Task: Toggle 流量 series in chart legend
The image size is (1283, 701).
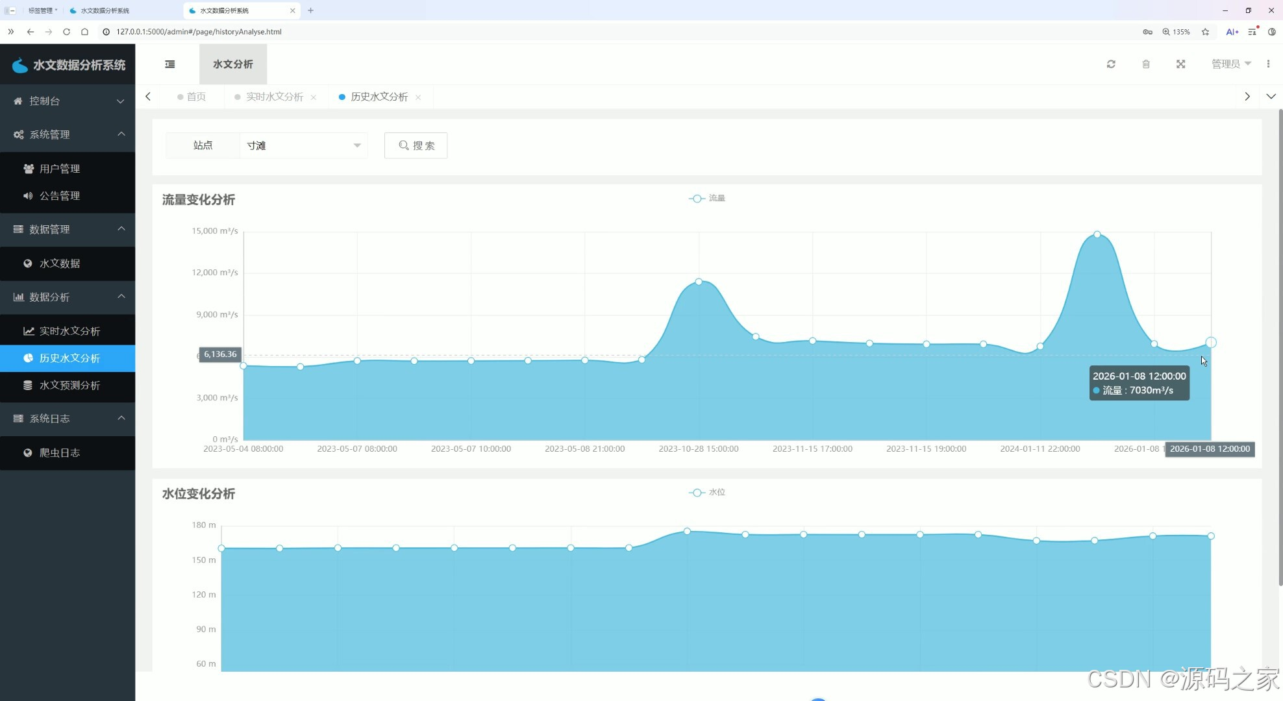Action: point(707,199)
